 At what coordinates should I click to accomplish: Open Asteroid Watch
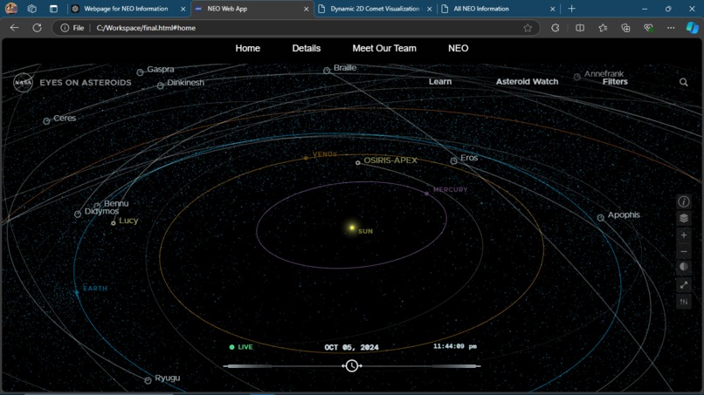tap(527, 82)
